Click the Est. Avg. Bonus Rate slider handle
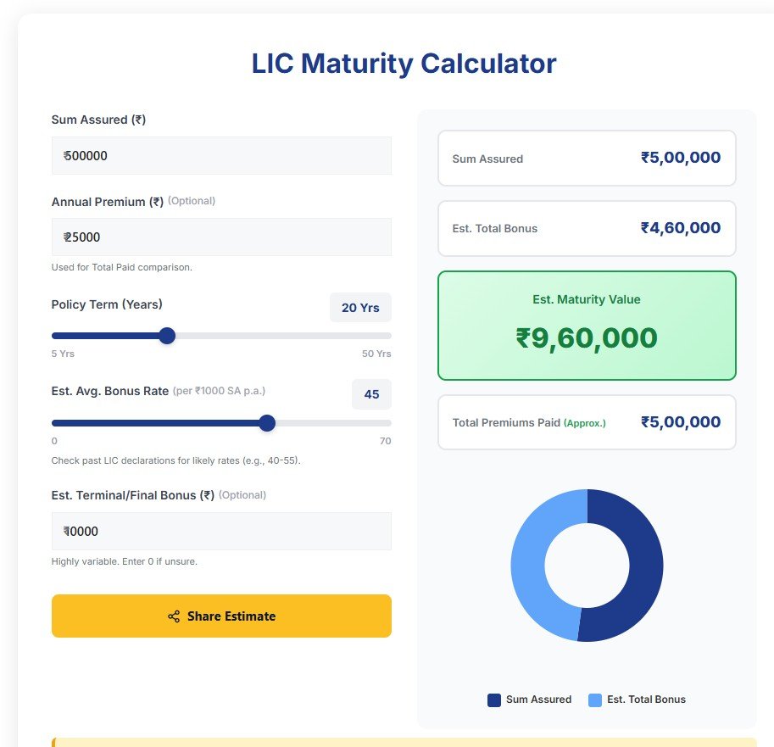774x747 pixels. (267, 422)
